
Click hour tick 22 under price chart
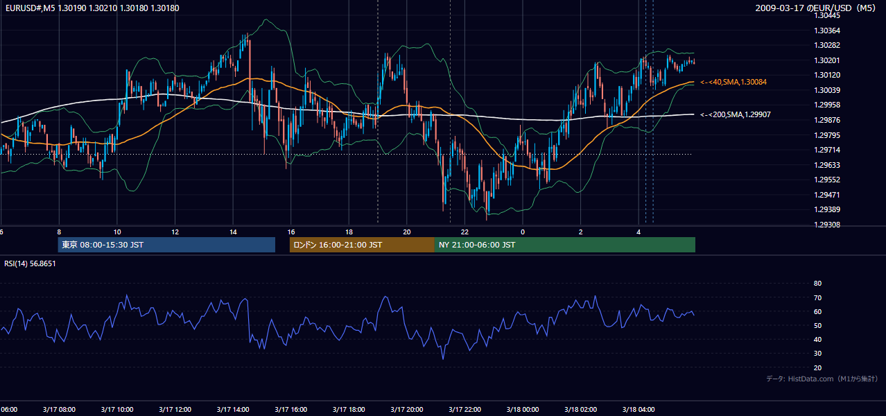(464, 232)
